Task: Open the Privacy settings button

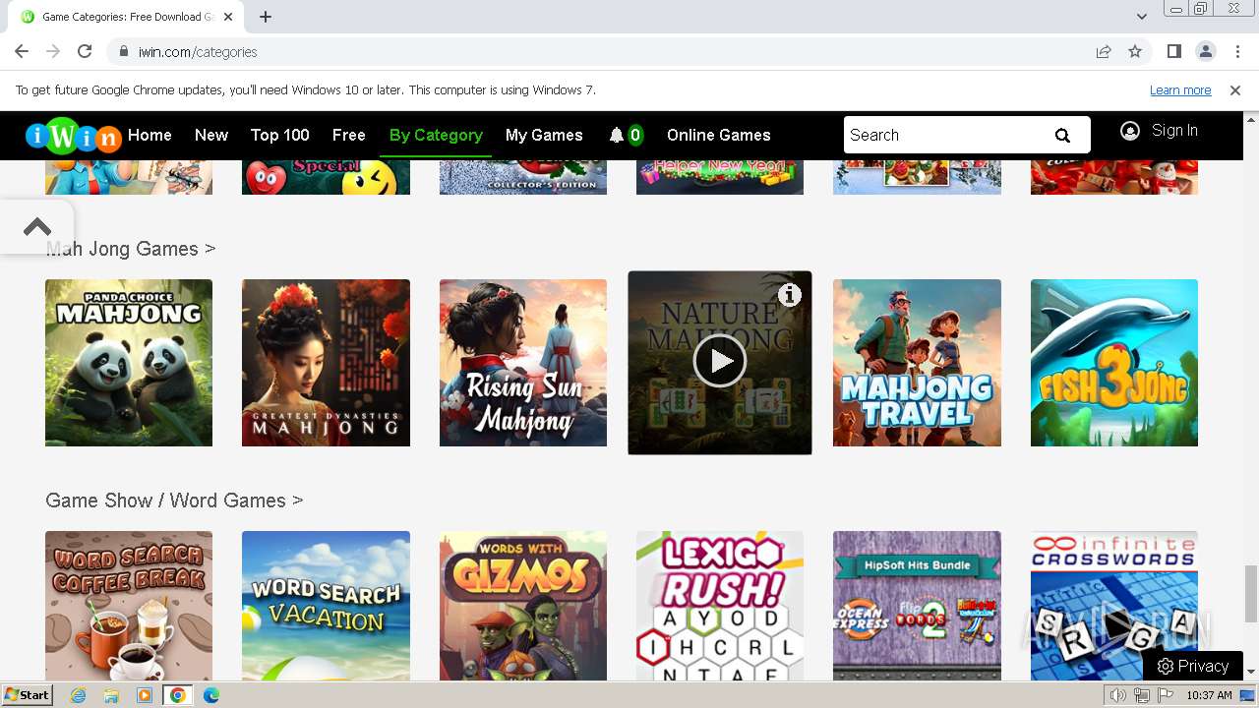Action: point(1193,666)
